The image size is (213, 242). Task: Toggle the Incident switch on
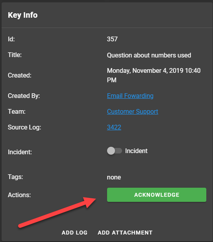pos(115,151)
